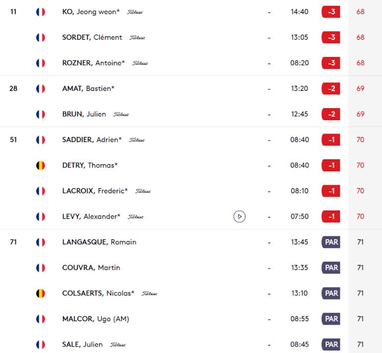Viewport: 382px width, 353px height.
Task: Click Titleist logo beside Antoine Rozner
Action: click(x=140, y=63)
